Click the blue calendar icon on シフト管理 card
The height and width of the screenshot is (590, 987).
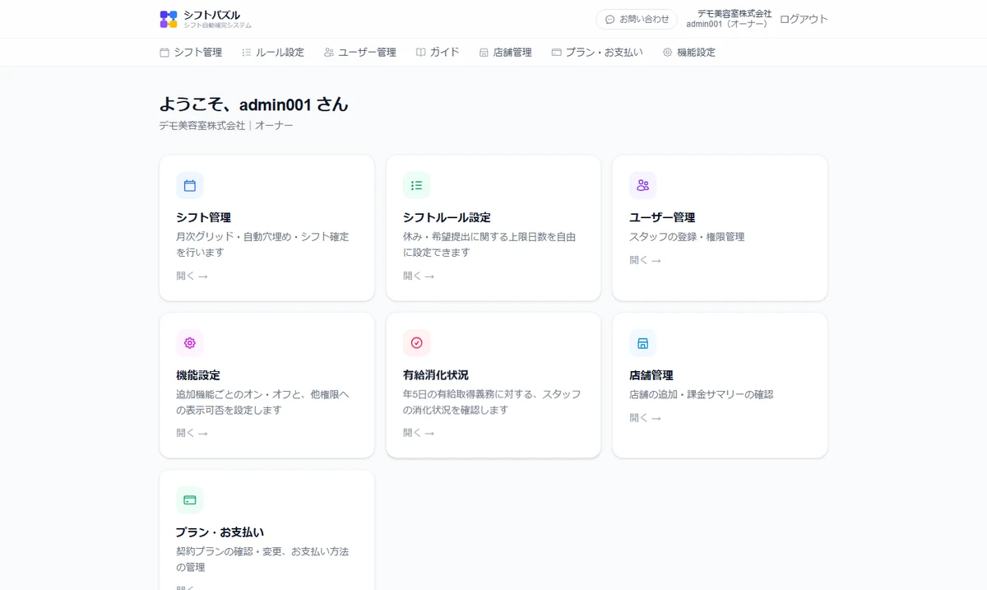[190, 185]
